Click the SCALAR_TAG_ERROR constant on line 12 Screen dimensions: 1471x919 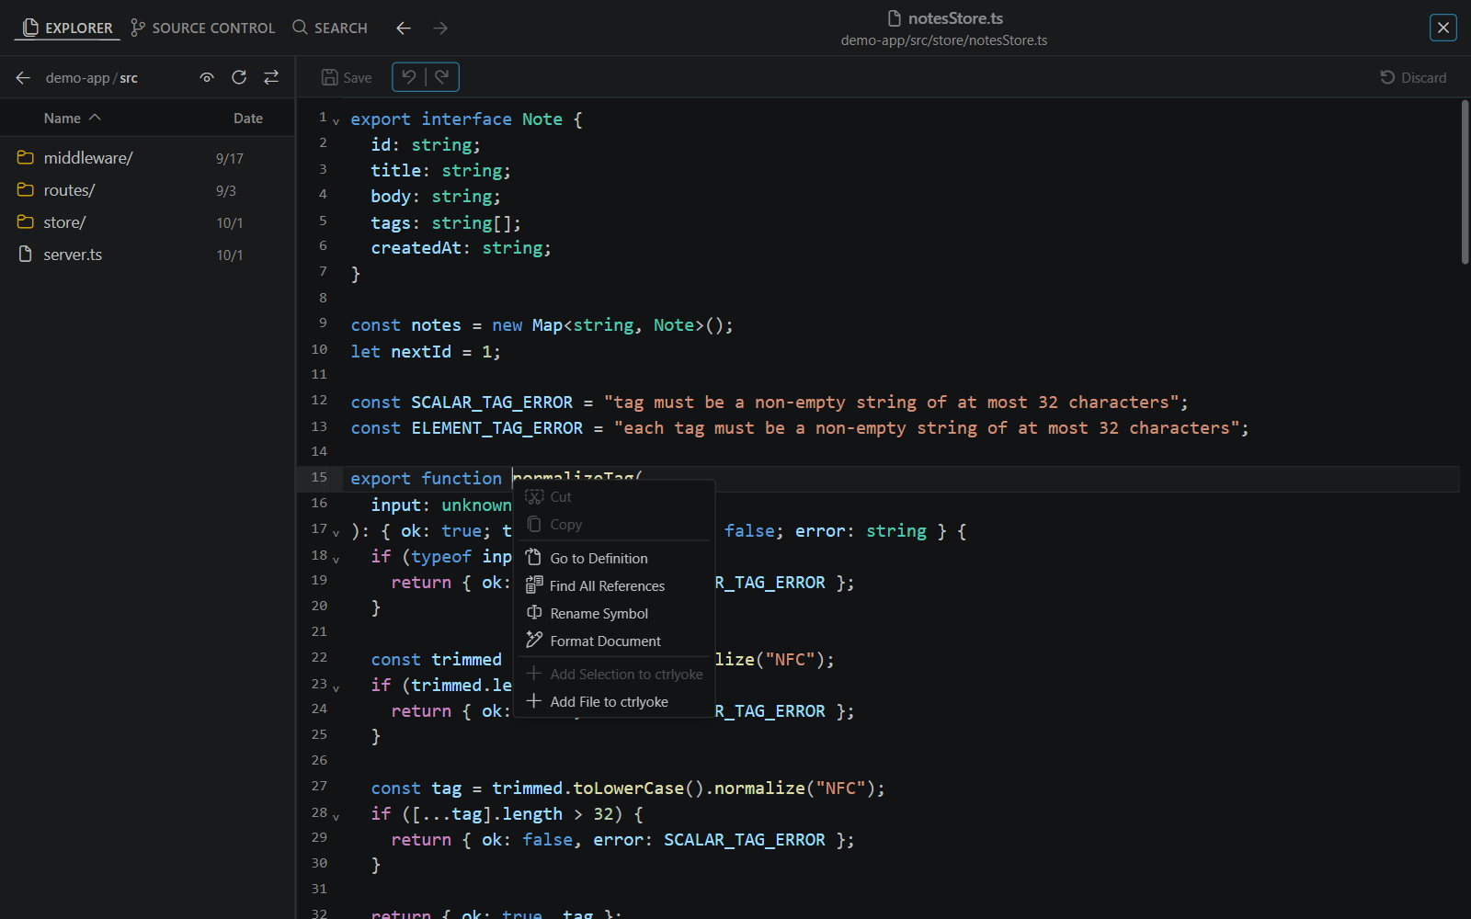tap(492, 403)
